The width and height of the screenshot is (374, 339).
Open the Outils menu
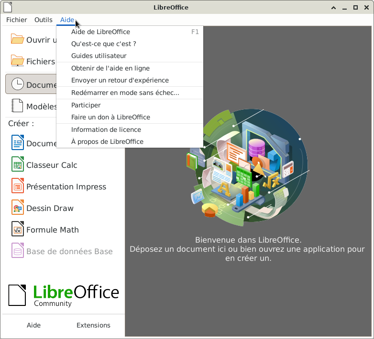(x=43, y=20)
